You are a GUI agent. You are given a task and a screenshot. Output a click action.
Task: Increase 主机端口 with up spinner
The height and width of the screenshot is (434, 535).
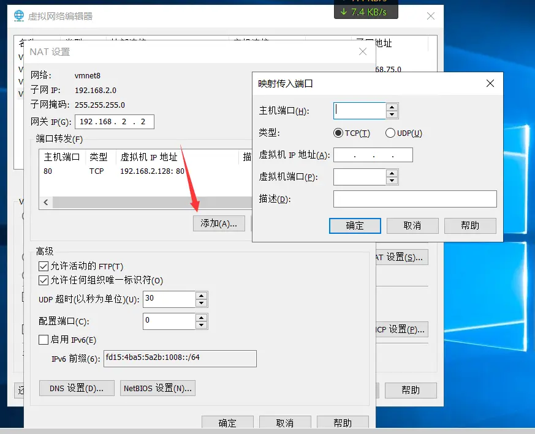click(392, 107)
